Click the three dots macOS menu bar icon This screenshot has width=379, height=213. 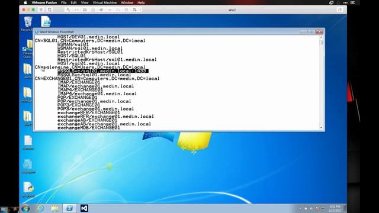click(x=345, y=2)
